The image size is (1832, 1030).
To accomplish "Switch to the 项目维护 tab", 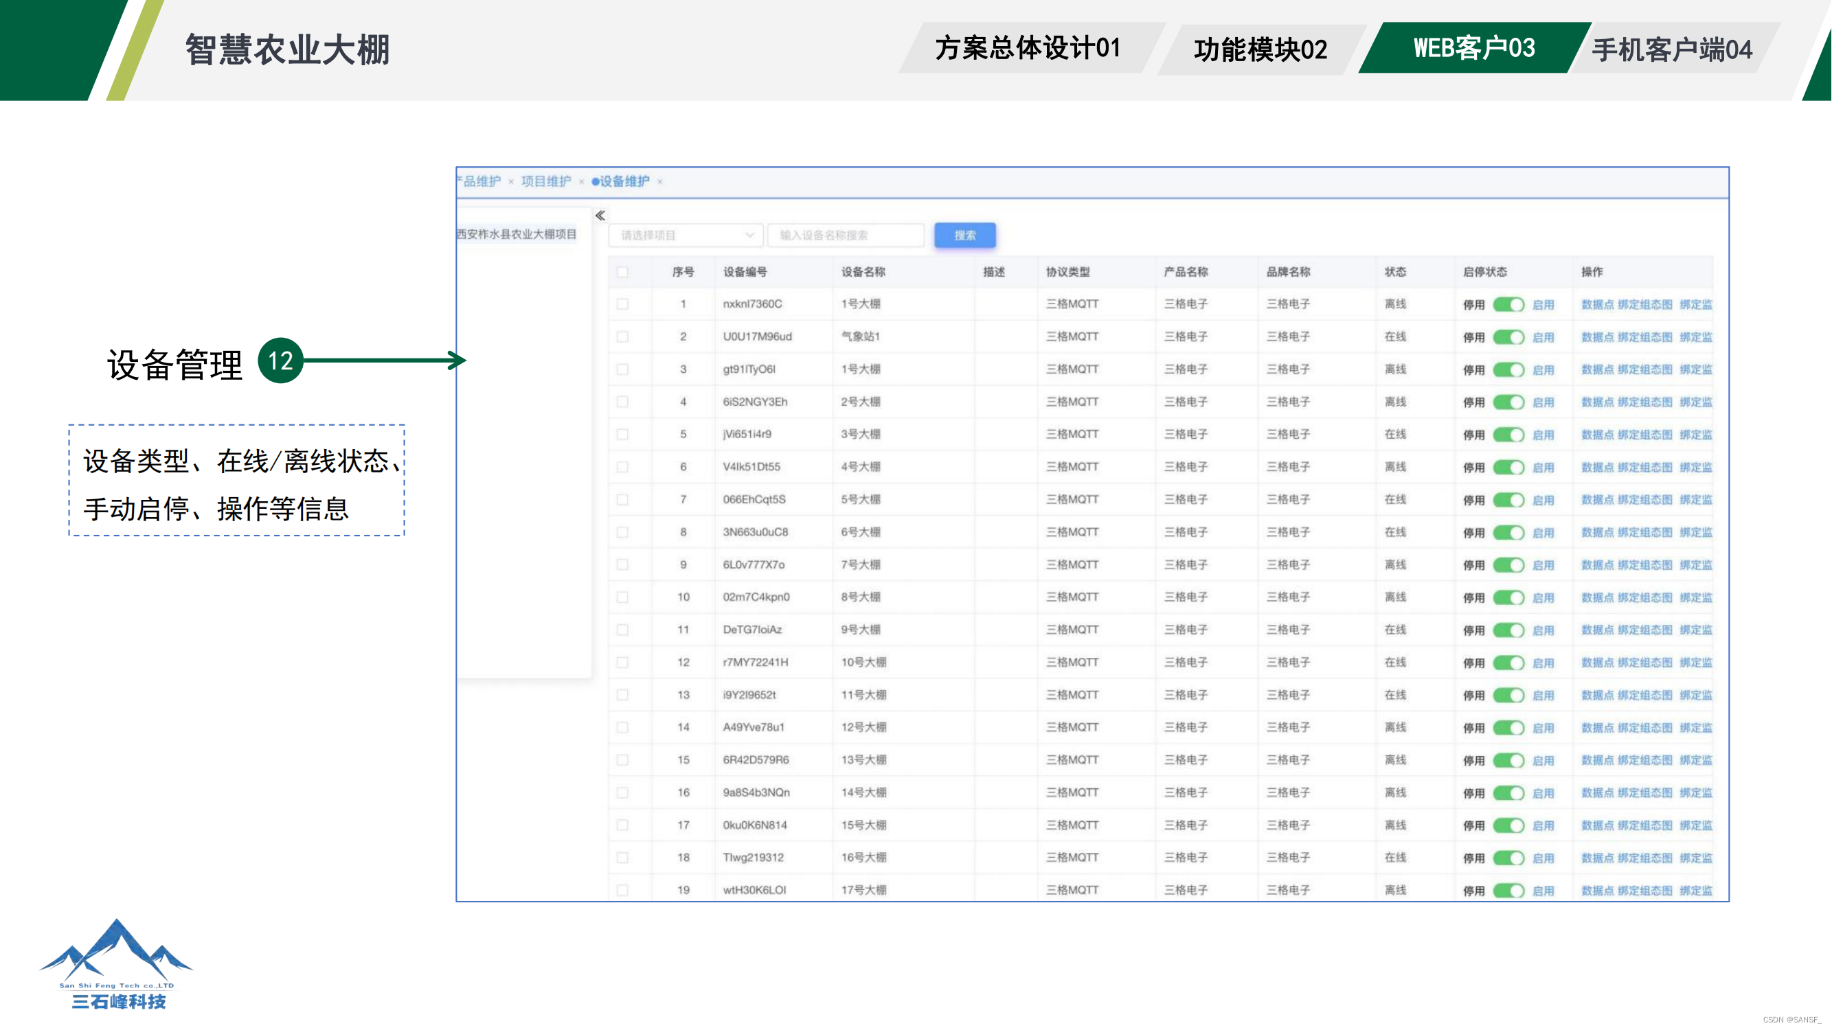I will 546,182.
